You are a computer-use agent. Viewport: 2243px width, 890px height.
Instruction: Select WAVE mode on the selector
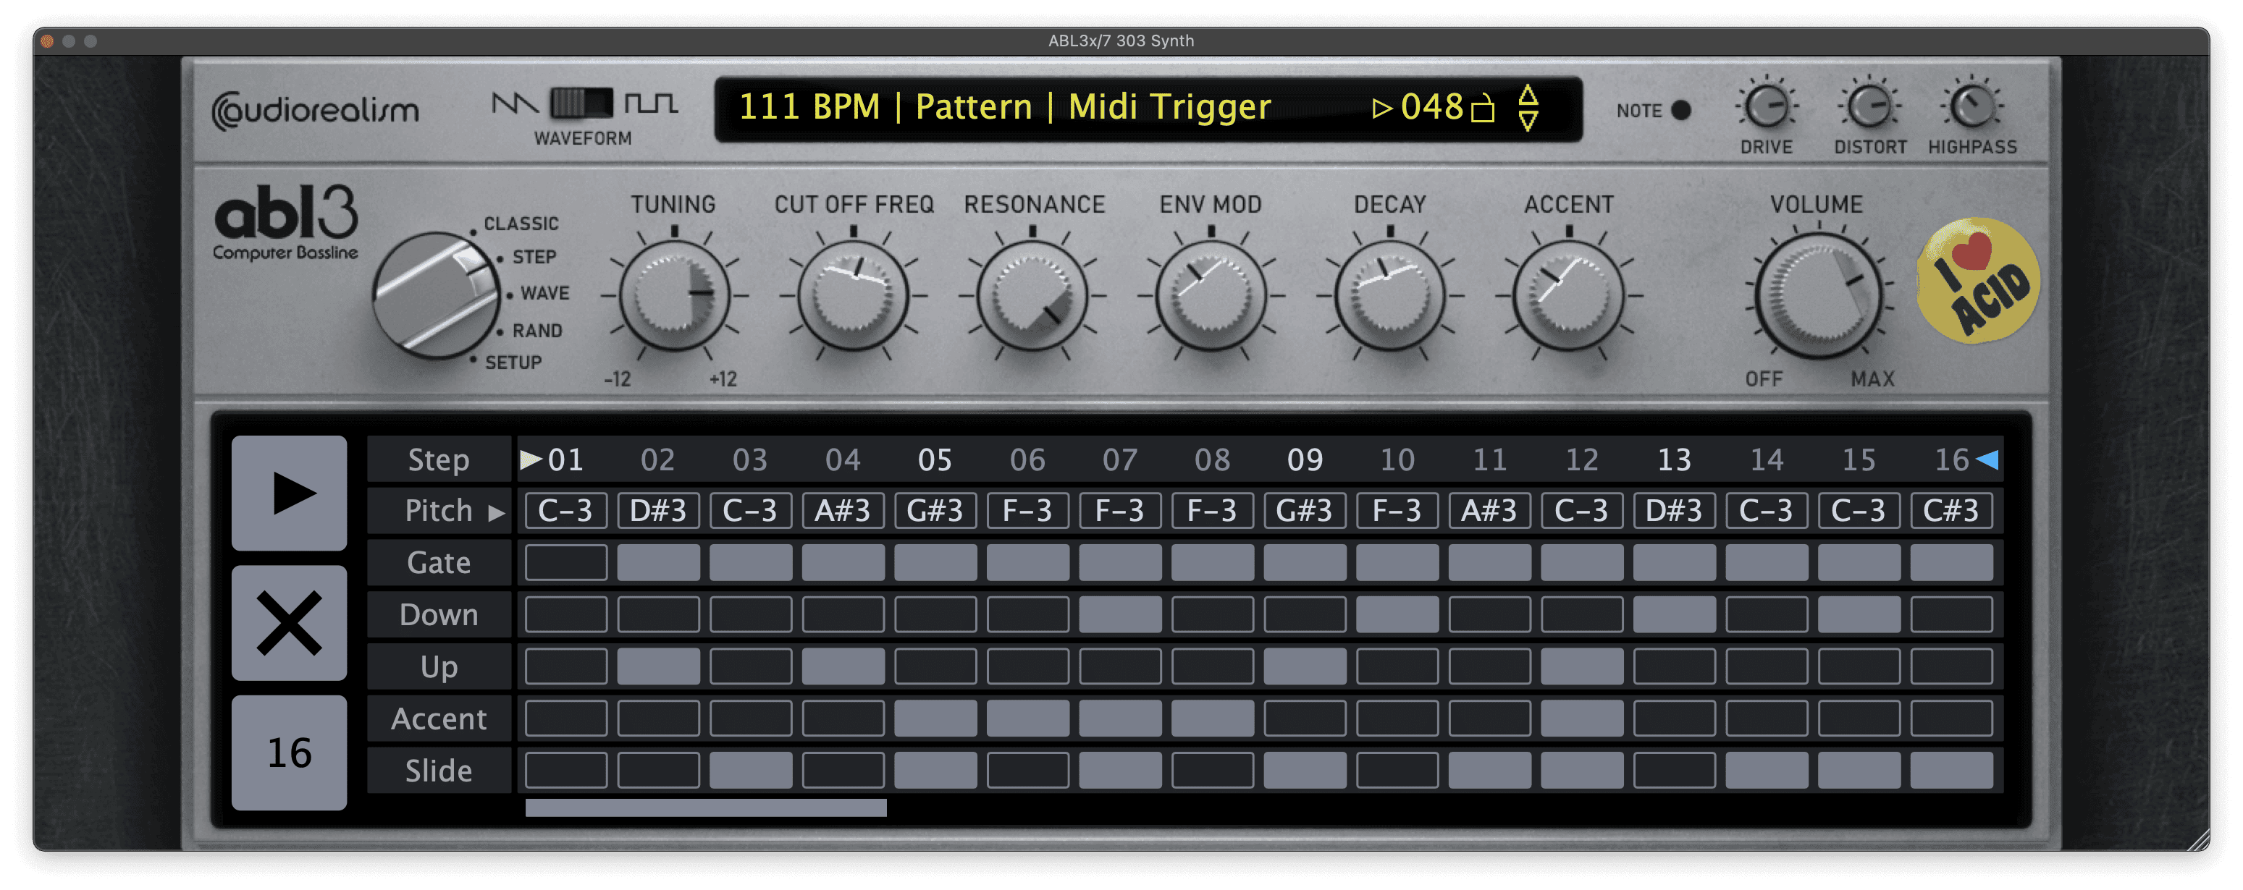pos(544,294)
